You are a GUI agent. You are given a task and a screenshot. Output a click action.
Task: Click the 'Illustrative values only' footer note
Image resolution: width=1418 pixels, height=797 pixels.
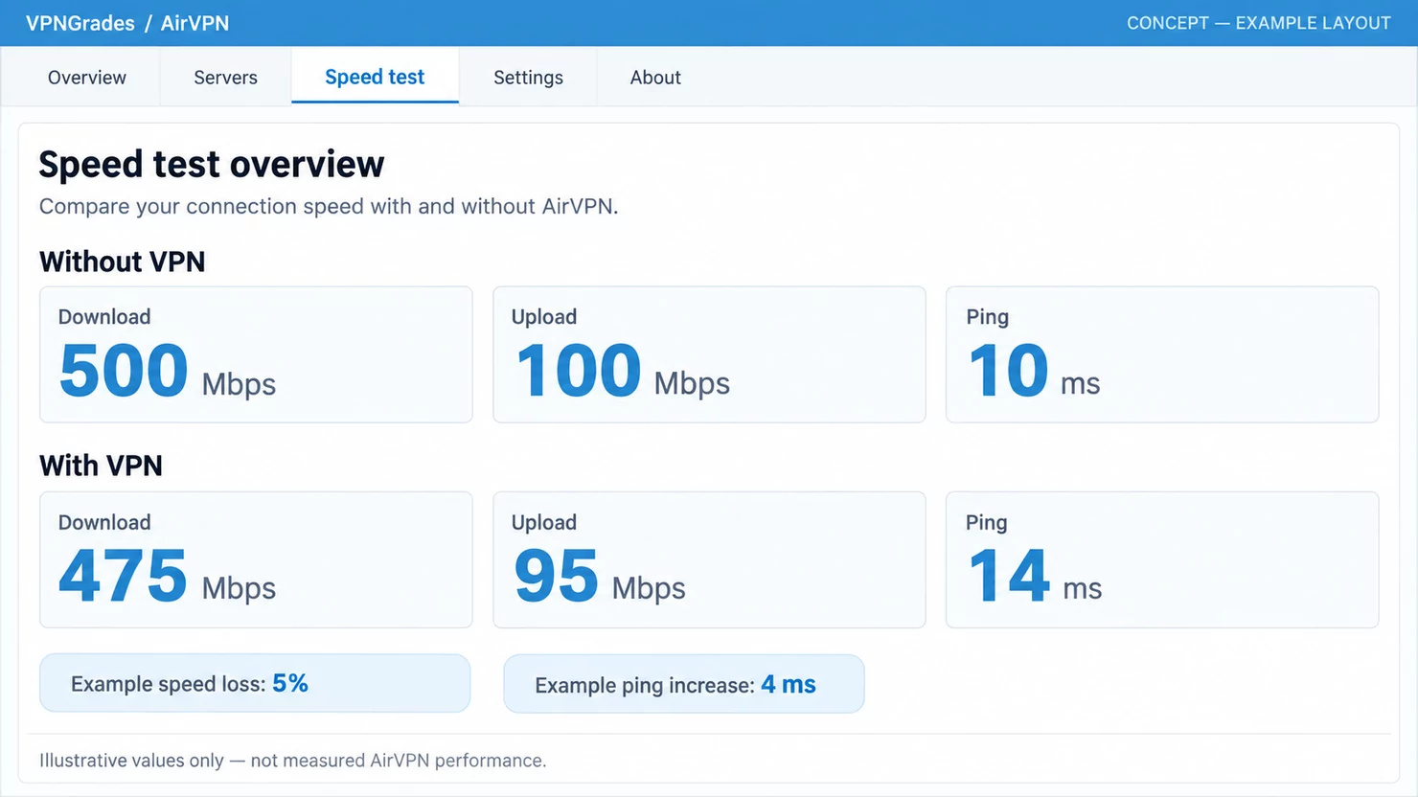point(292,761)
